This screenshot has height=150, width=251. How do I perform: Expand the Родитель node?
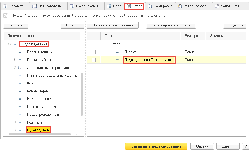point(15,122)
